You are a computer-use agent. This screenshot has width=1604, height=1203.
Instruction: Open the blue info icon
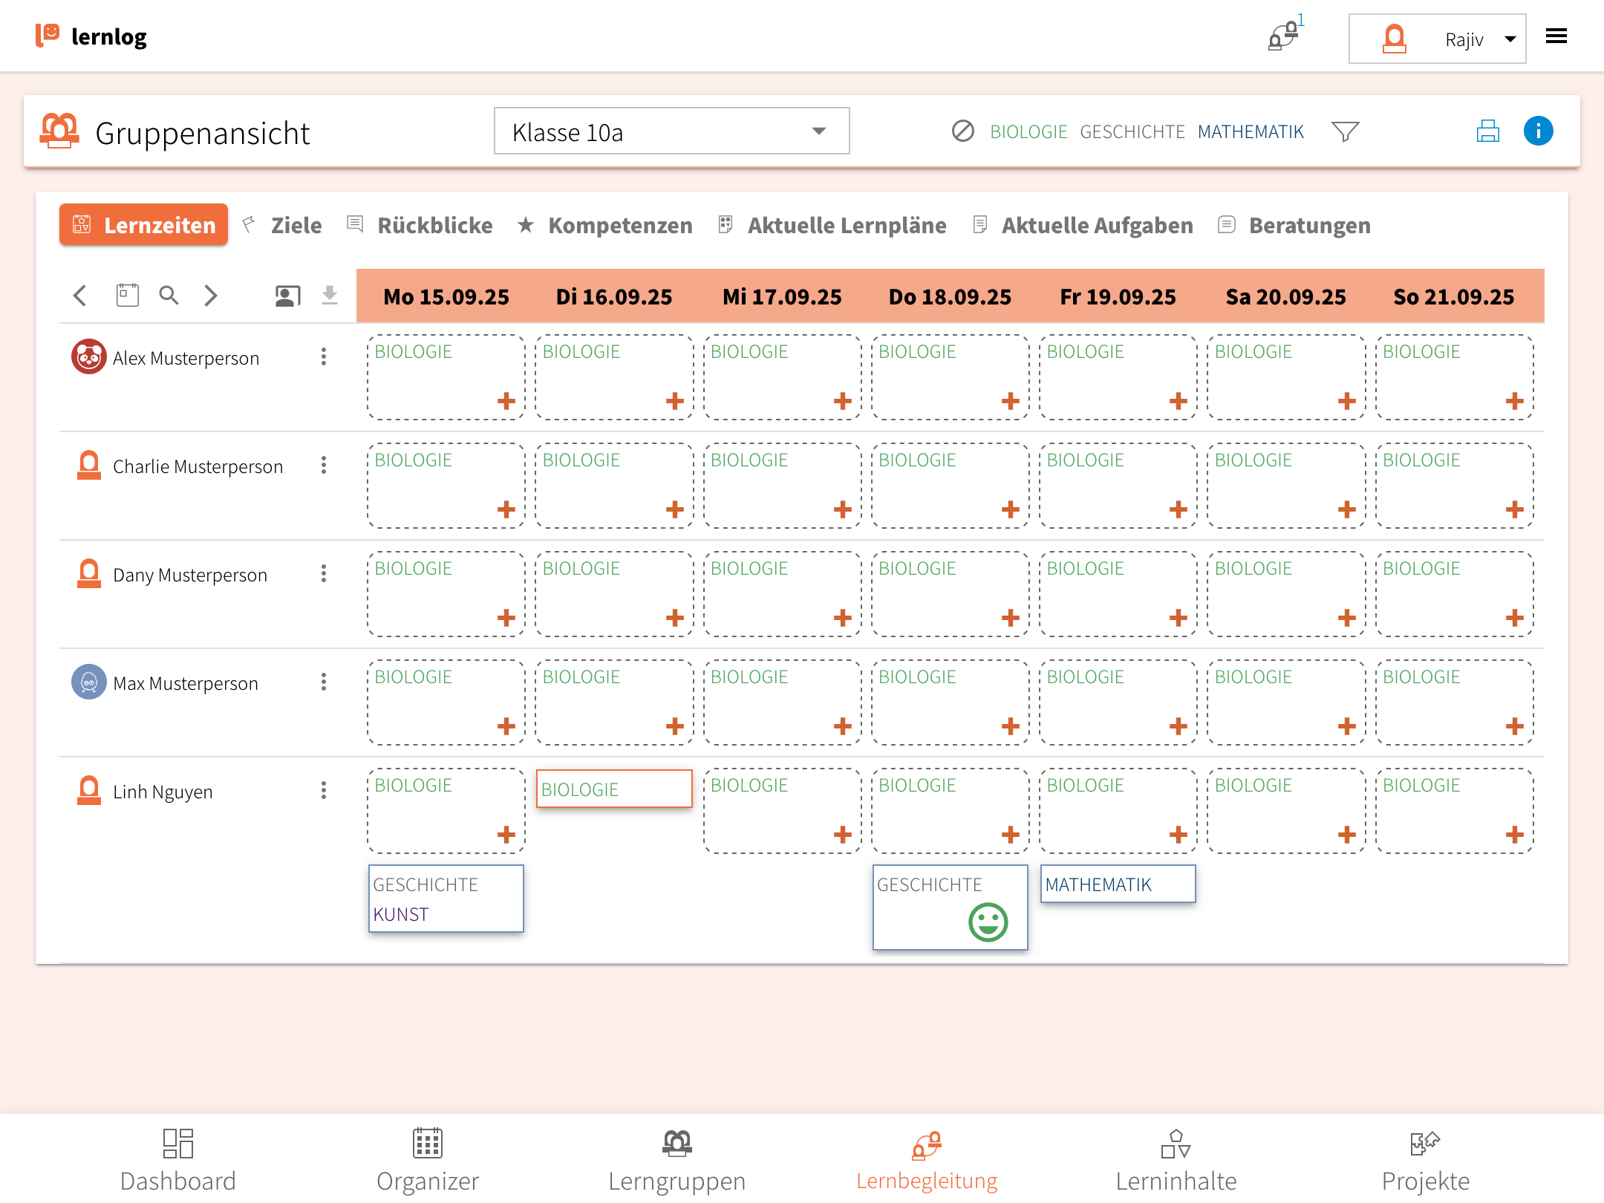click(x=1538, y=131)
